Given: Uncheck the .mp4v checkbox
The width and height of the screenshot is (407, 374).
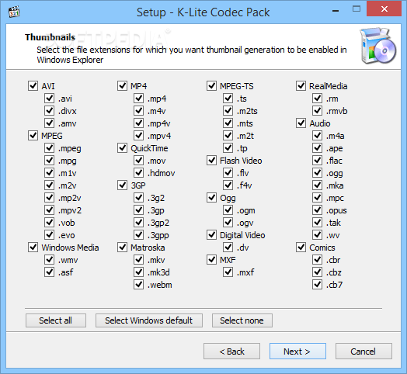Looking at the screenshot, I should (138, 123).
